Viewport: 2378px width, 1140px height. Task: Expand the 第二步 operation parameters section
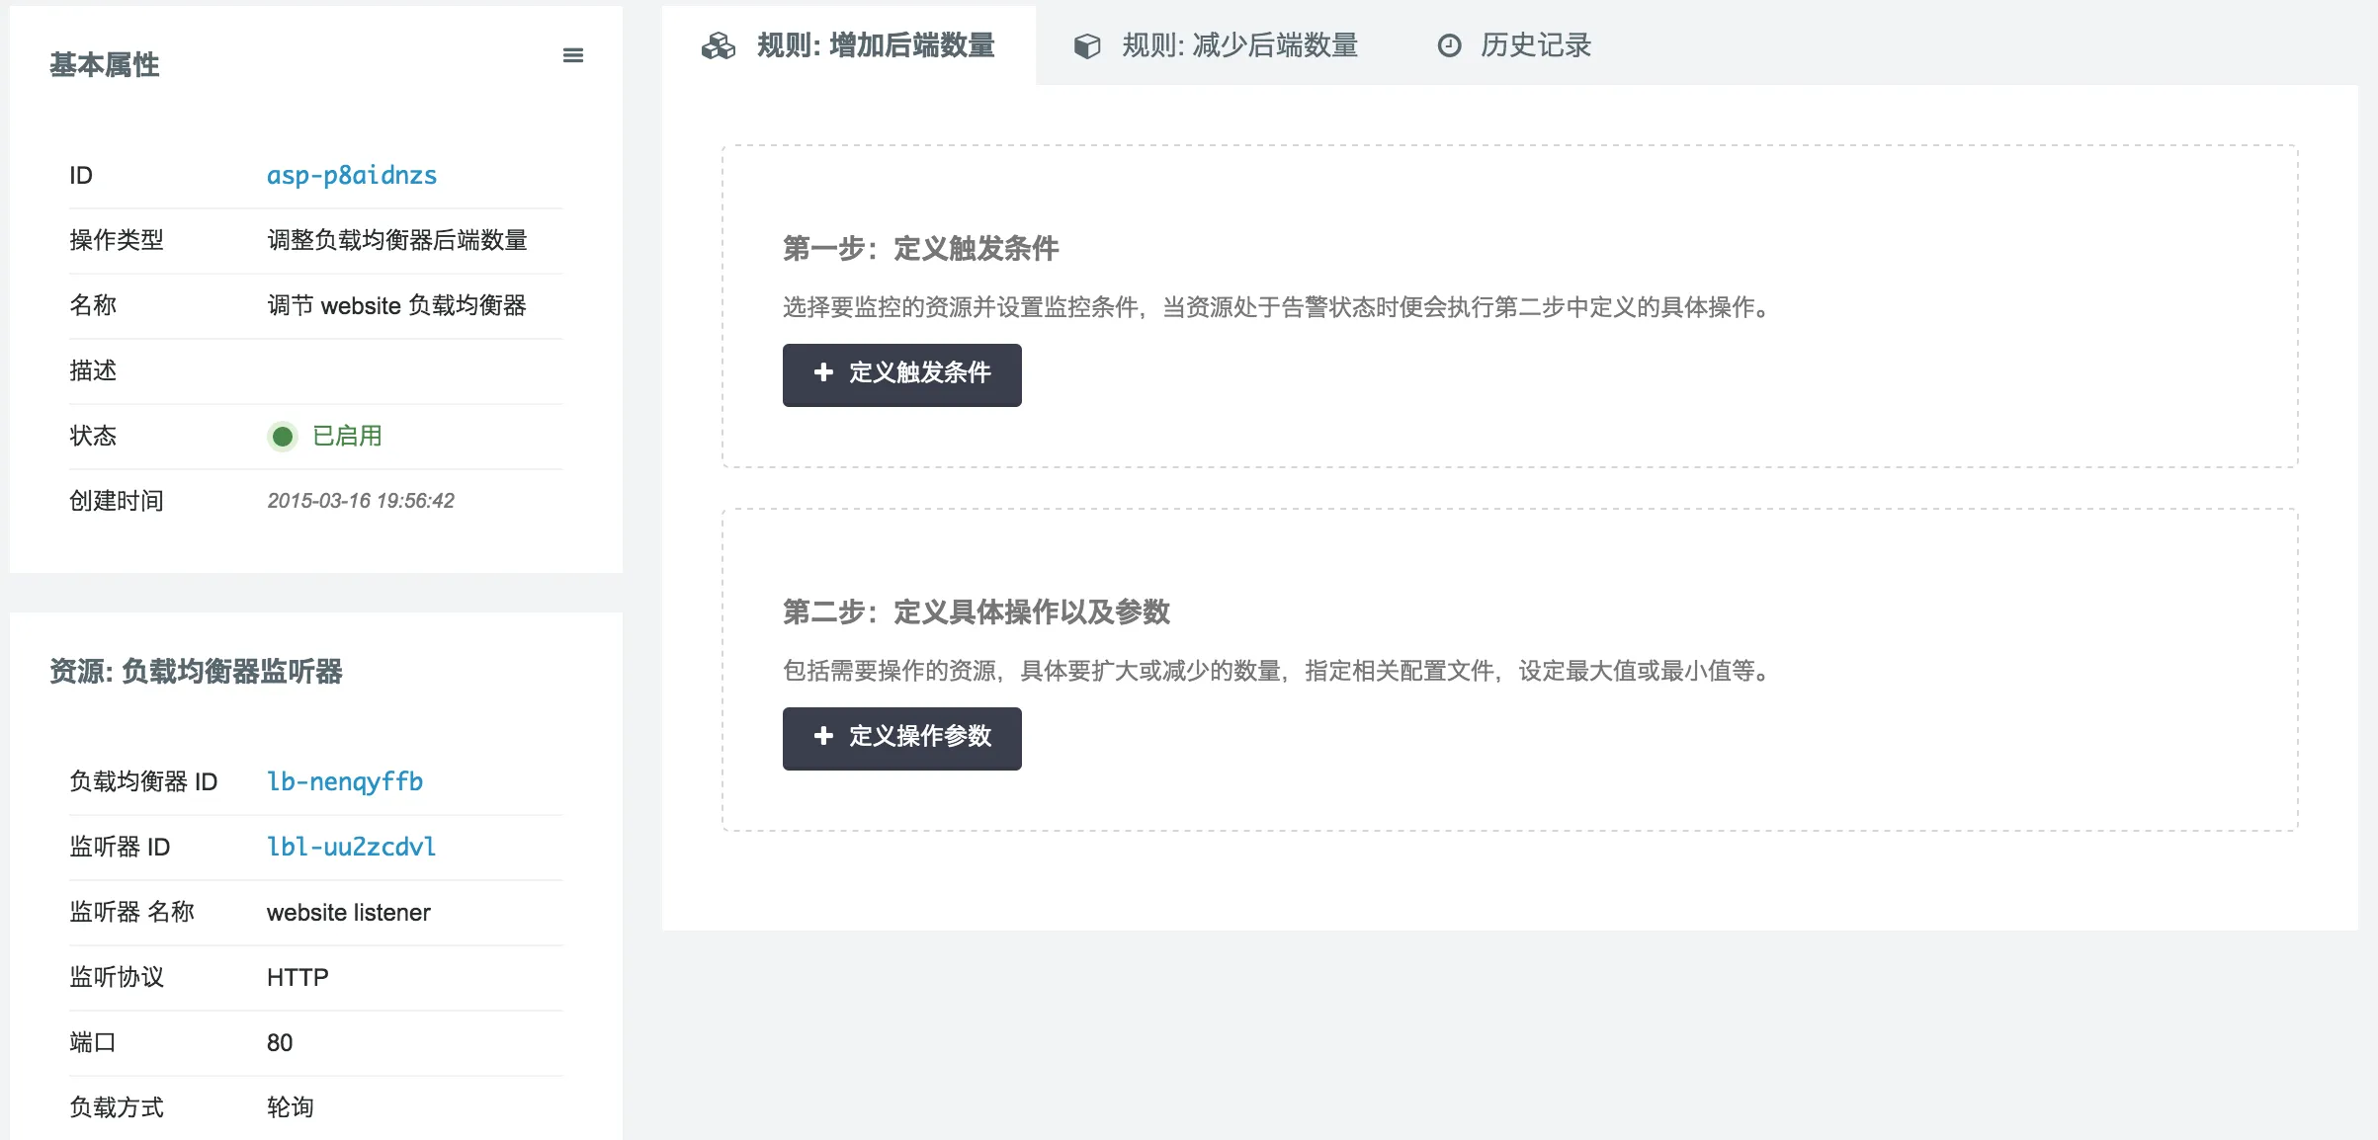(902, 738)
